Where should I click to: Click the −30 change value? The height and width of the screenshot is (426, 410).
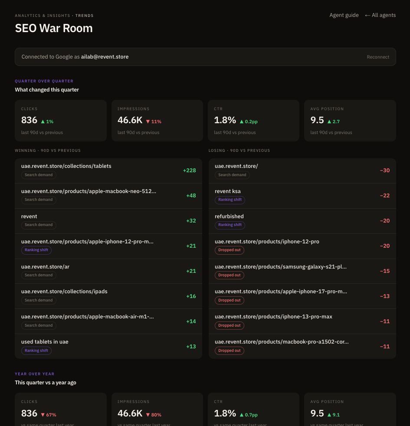click(x=385, y=170)
